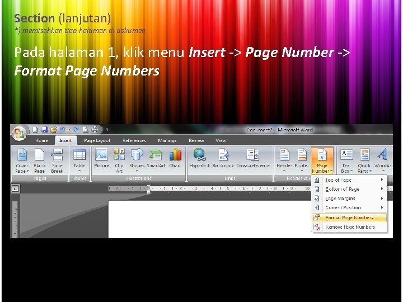Insert a Picture from file
Image resolution: width=403 pixels, height=302 pixels.
click(101, 159)
